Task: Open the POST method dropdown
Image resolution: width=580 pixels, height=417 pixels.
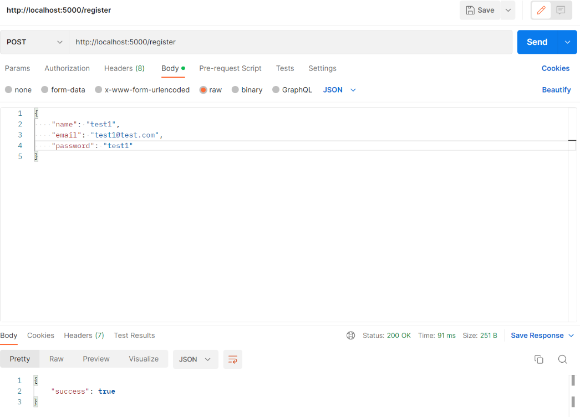Action: (x=34, y=42)
